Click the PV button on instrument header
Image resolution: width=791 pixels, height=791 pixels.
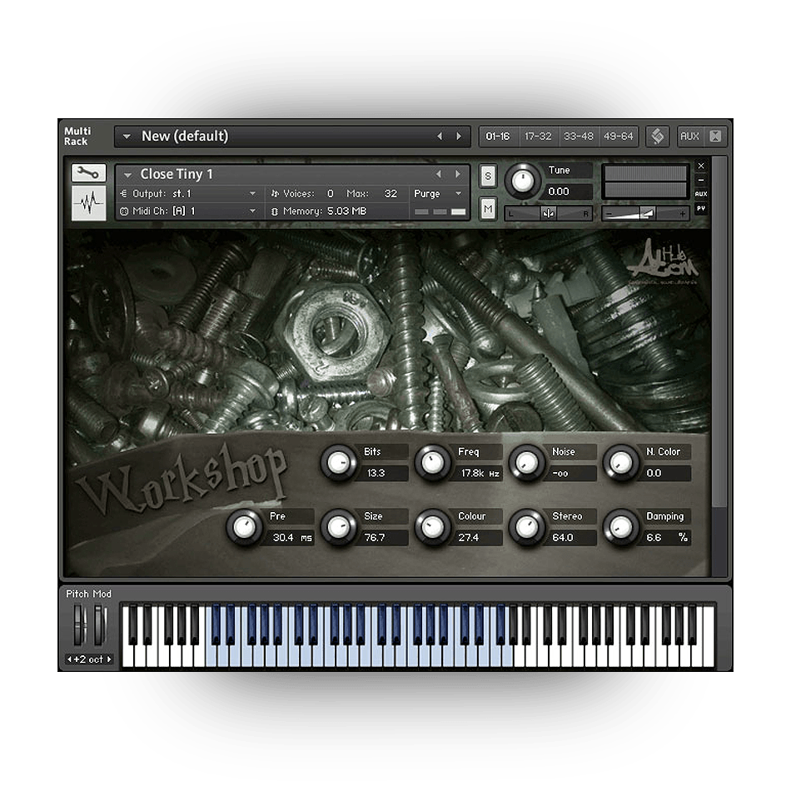pos(701,208)
